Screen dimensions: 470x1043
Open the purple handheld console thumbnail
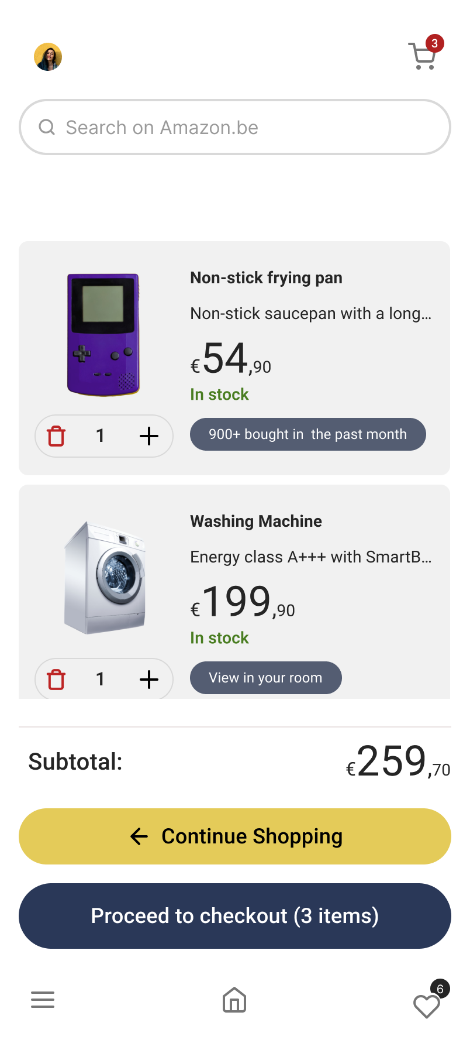point(103,335)
